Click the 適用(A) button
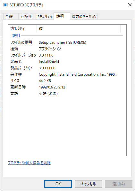The height and width of the screenshot is (191, 135). [x=119, y=184]
